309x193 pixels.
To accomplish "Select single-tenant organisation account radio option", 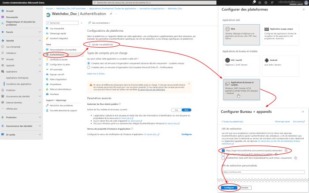I will pyautogui.click(x=89, y=63).
